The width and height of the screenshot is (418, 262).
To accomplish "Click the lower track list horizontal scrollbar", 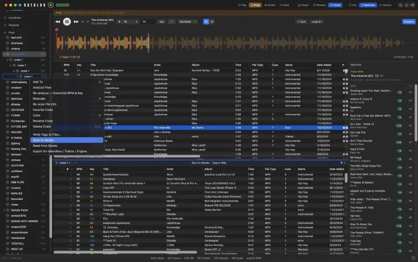I will click(125, 252).
